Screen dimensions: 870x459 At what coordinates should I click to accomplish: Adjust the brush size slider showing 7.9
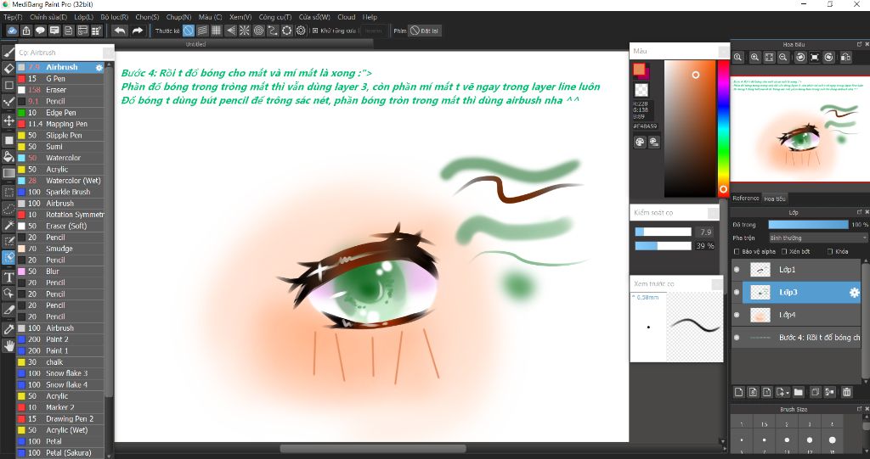(x=663, y=232)
